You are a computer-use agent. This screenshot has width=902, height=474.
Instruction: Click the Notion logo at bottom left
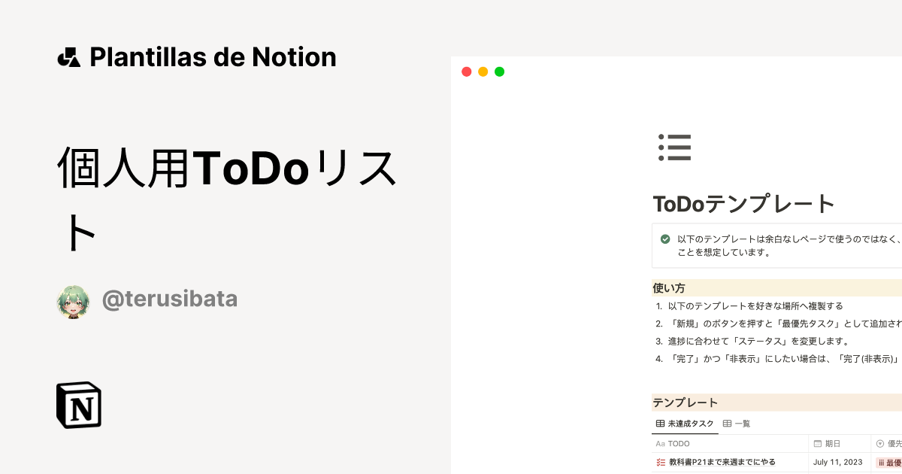(x=79, y=406)
